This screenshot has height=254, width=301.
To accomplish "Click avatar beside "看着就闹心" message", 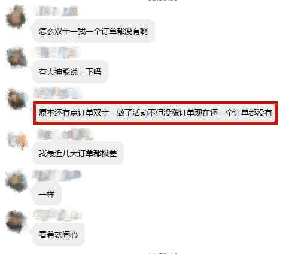I will pos(16,222).
